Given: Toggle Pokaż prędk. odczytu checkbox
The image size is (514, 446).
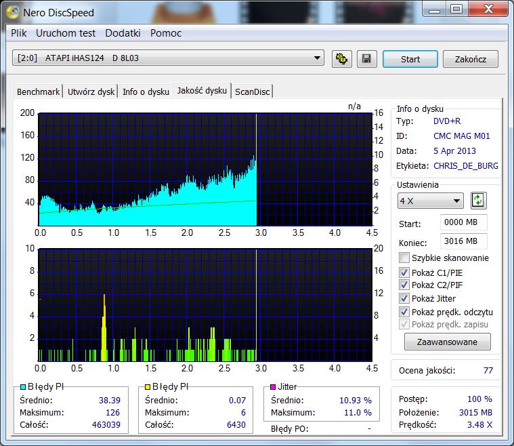Looking at the screenshot, I should (404, 312).
